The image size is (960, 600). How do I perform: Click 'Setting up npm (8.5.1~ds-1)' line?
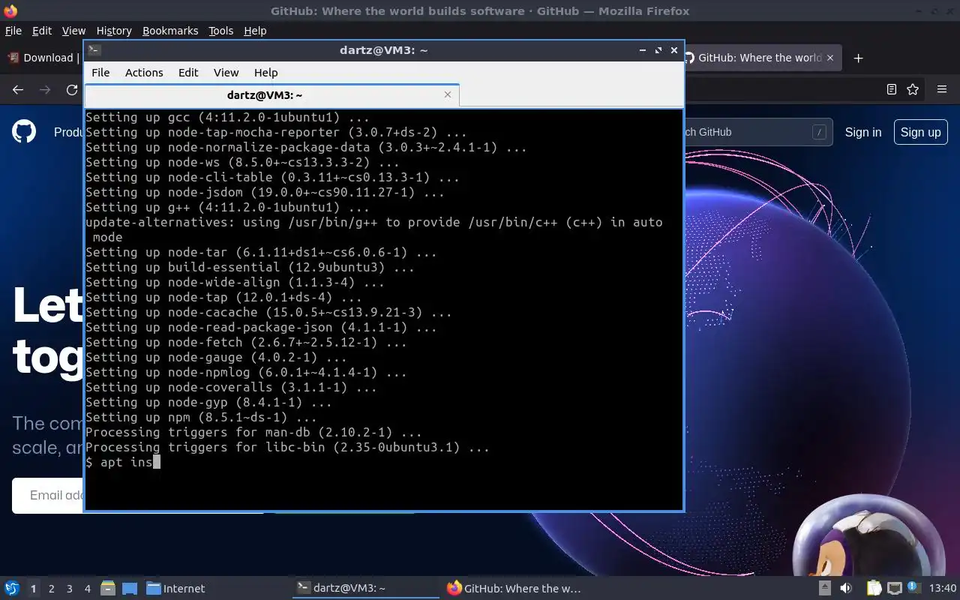point(201,417)
